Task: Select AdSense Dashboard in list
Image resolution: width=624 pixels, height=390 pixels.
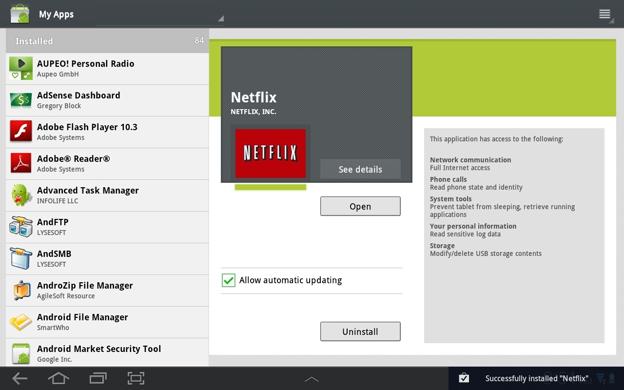Action: (107, 100)
